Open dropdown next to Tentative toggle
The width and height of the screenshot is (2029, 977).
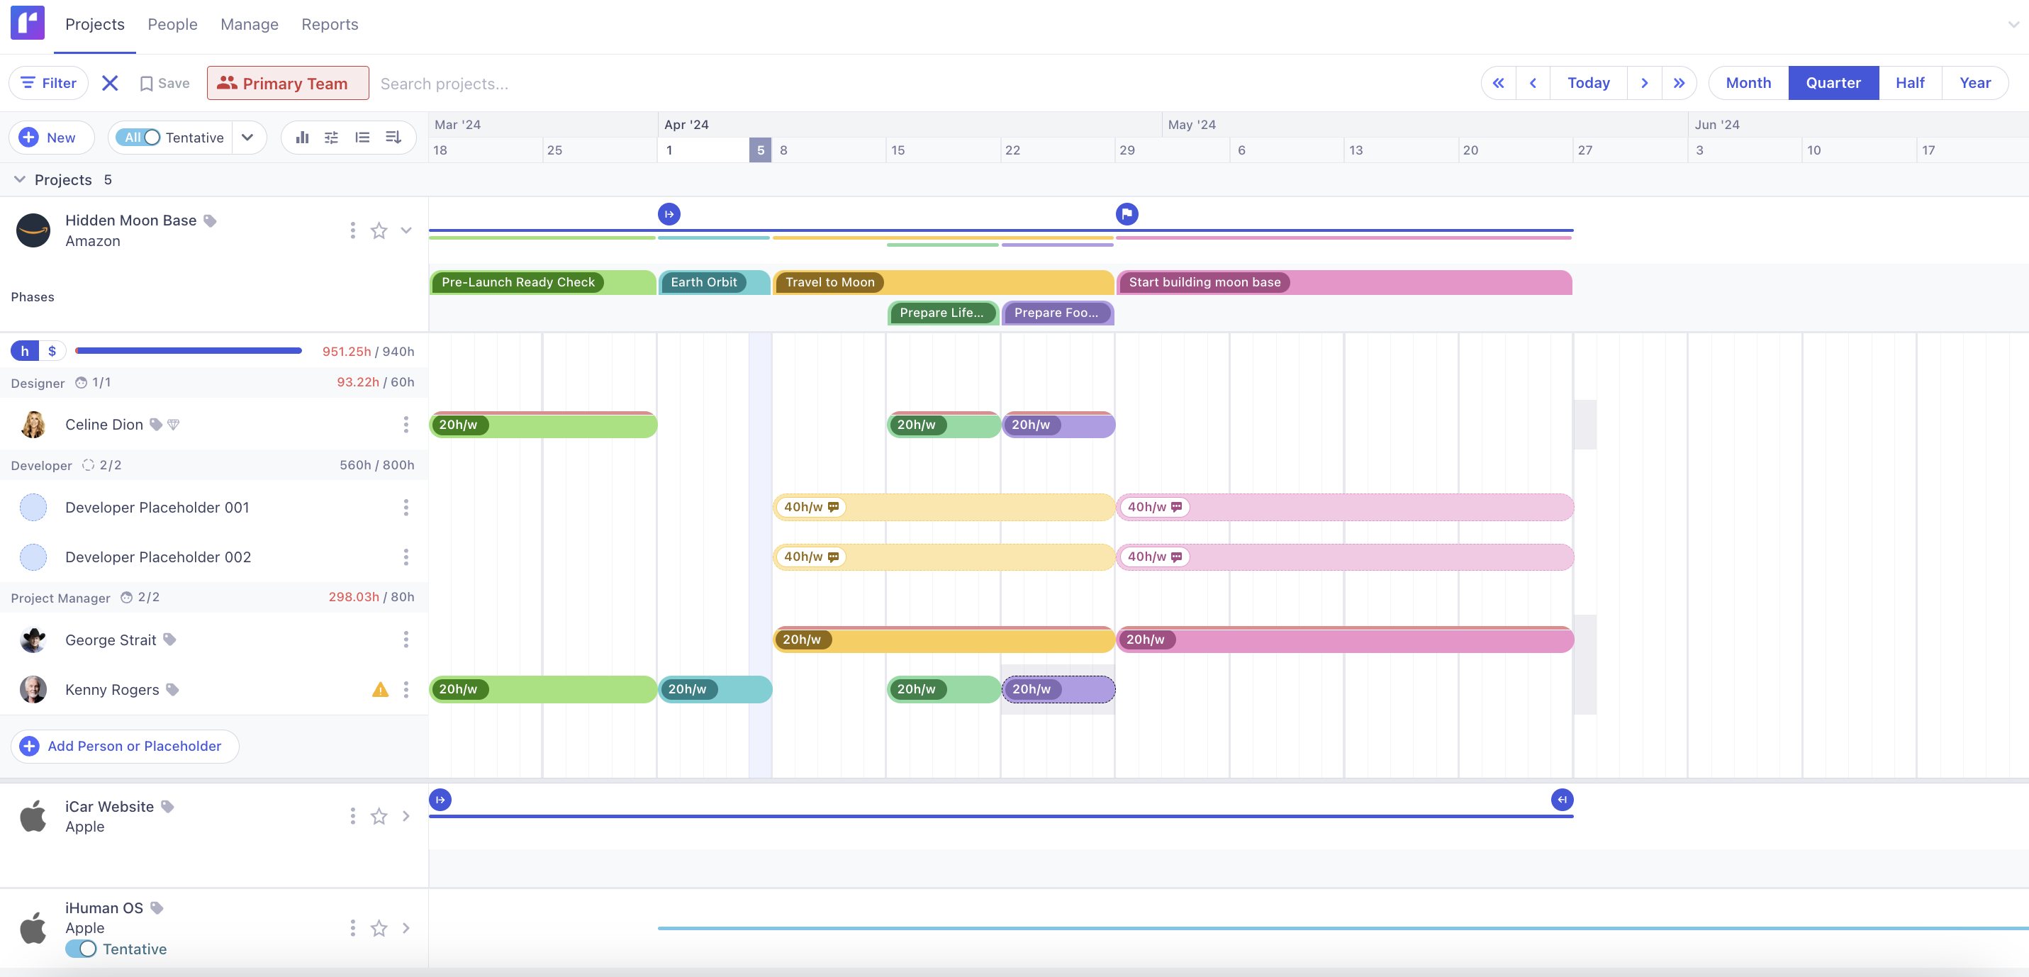[x=247, y=137]
